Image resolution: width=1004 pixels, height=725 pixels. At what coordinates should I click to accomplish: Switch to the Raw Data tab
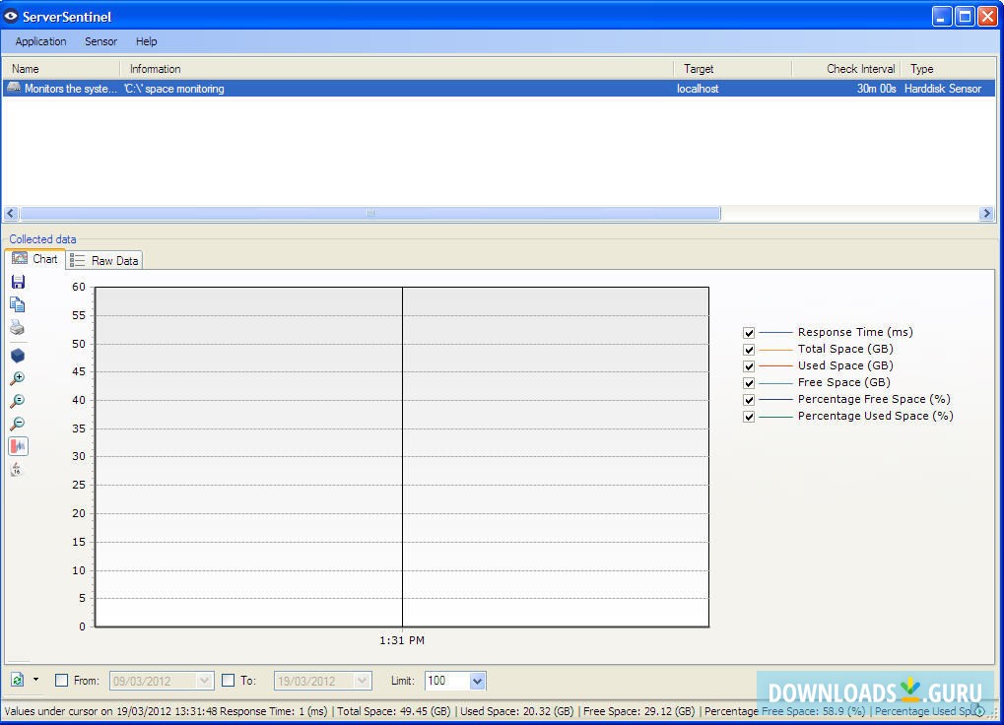(104, 260)
